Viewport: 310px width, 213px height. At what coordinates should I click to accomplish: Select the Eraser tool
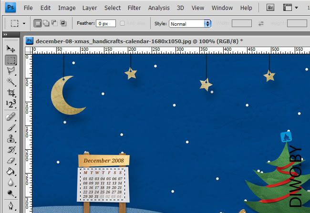11,161
